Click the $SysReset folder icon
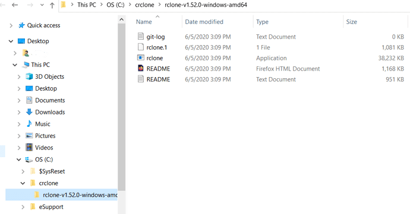This screenshot has height=214, width=410. pyautogui.click(x=33, y=171)
